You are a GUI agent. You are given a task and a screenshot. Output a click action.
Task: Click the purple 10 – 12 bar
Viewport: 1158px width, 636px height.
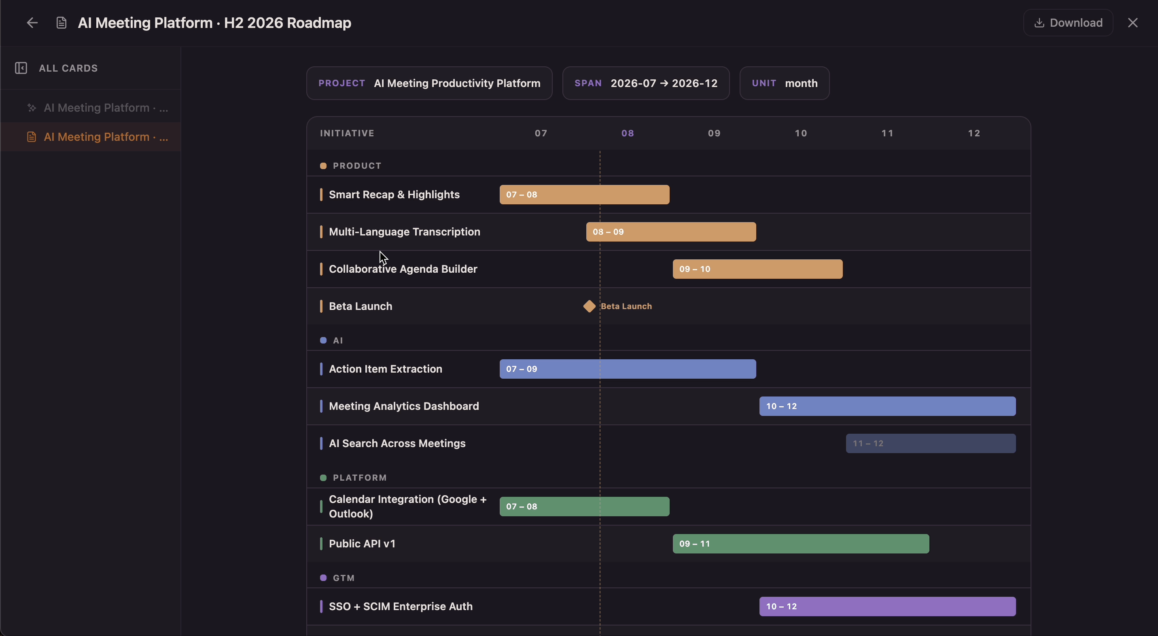point(887,607)
